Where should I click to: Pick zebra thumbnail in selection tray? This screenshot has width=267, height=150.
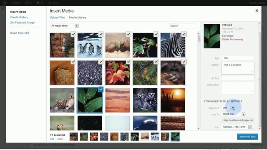pos(124,137)
